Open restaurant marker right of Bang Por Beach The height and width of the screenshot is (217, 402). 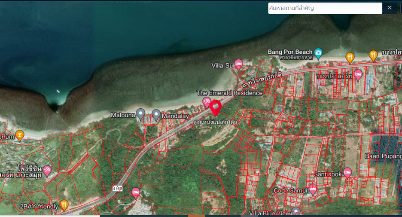click(350, 58)
